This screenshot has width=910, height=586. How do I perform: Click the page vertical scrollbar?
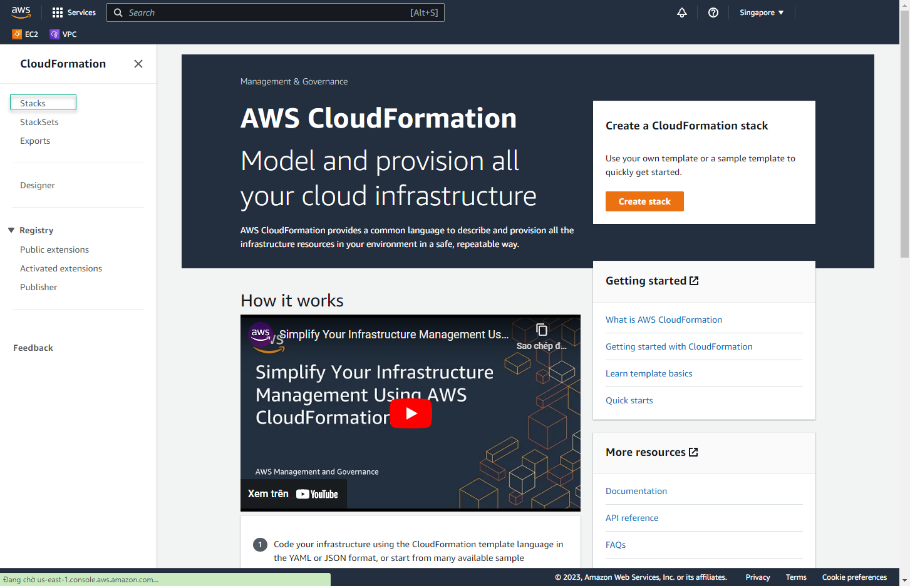(x=904, y=134)
